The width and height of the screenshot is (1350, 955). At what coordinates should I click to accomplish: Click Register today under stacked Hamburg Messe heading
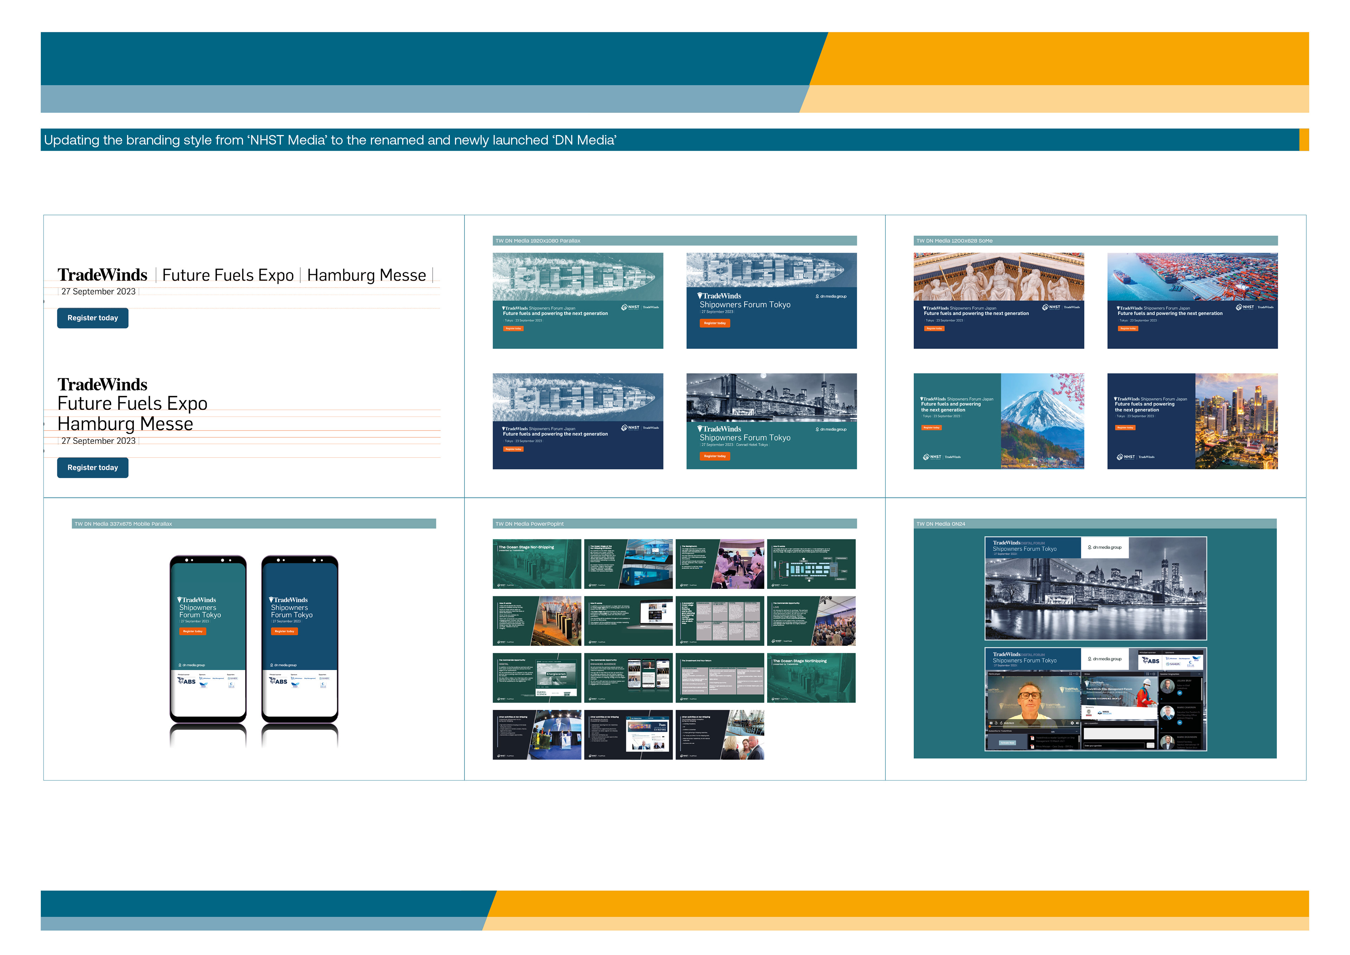tap(93, 468)
